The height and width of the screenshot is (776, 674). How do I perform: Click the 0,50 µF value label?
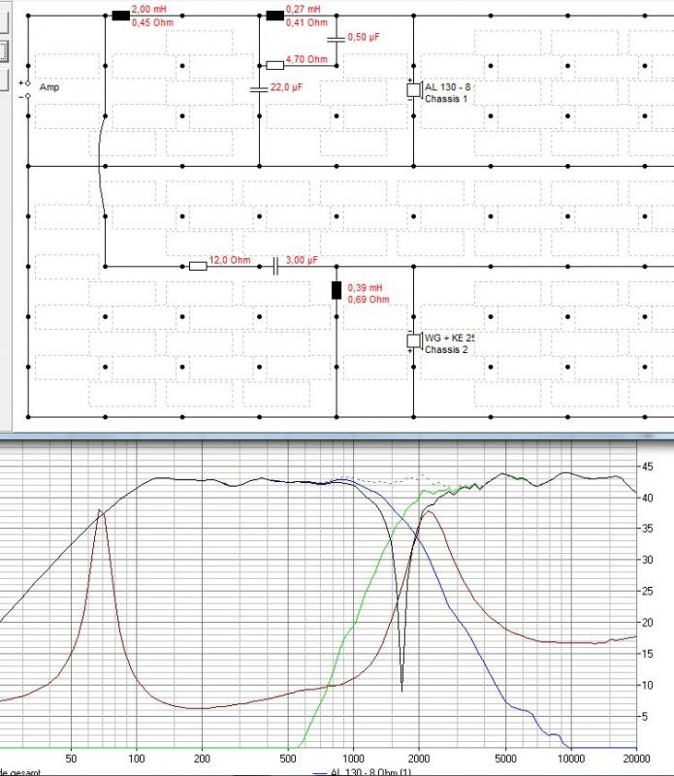[x=364, y=37]
